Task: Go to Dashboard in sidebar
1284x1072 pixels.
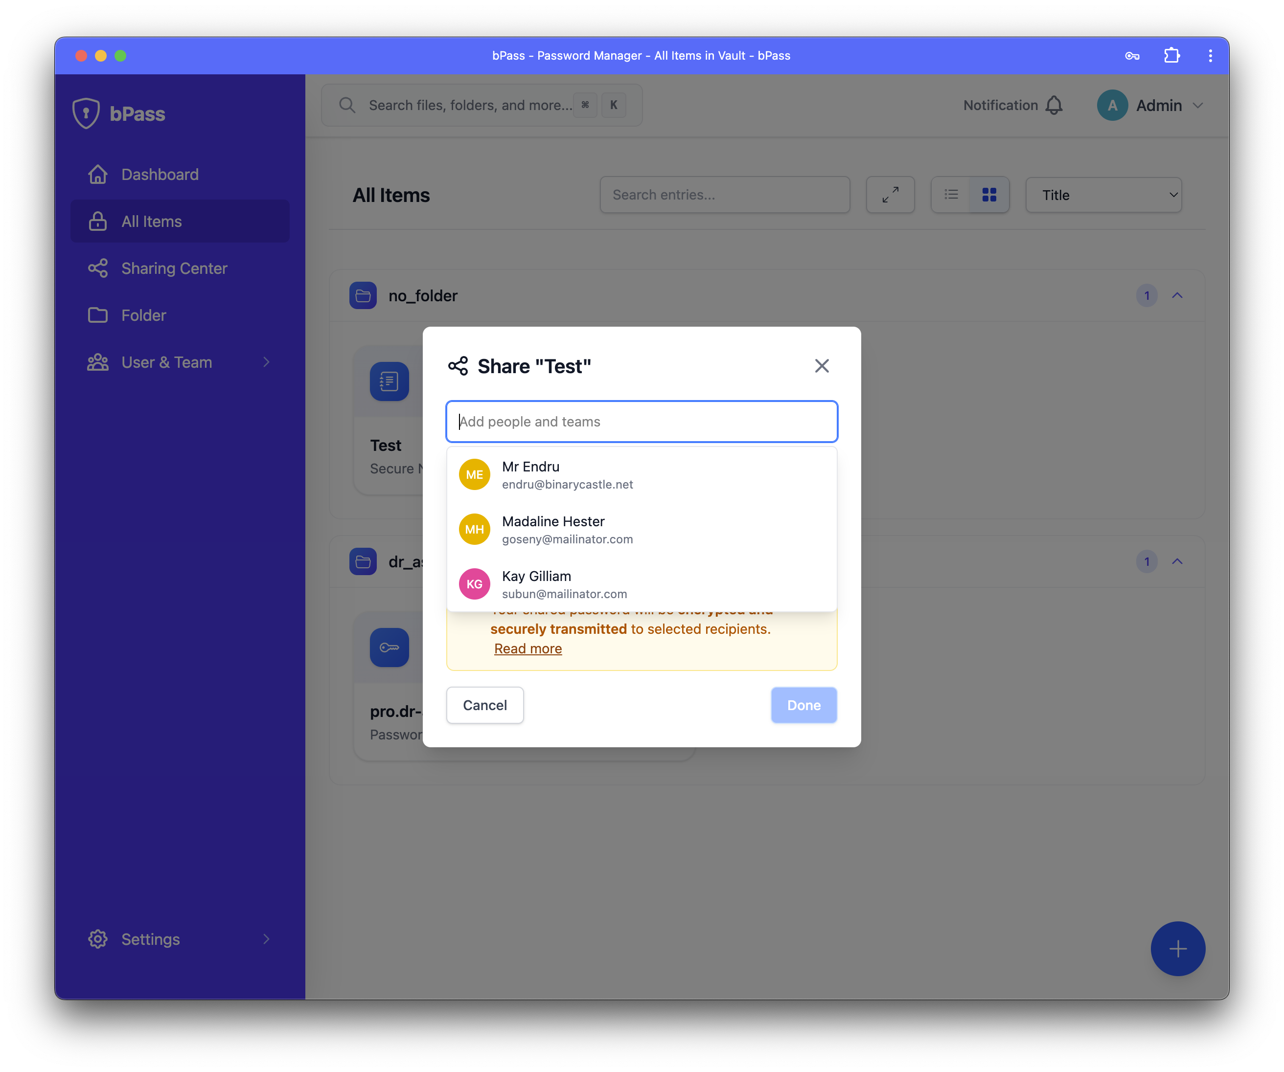Action: click(x=160, y=175)
